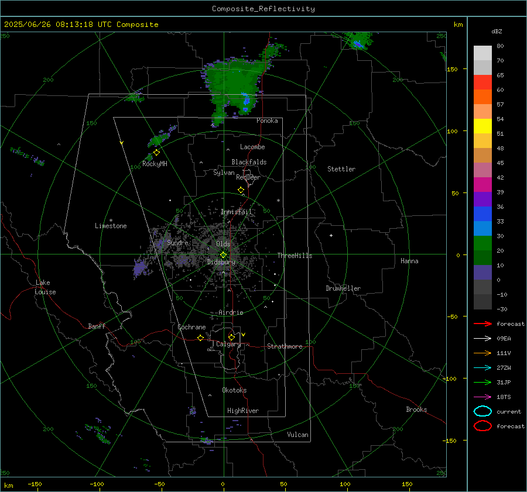
Task: Click the orange 111V arrow icon
Action: click(x=482, y=353)
